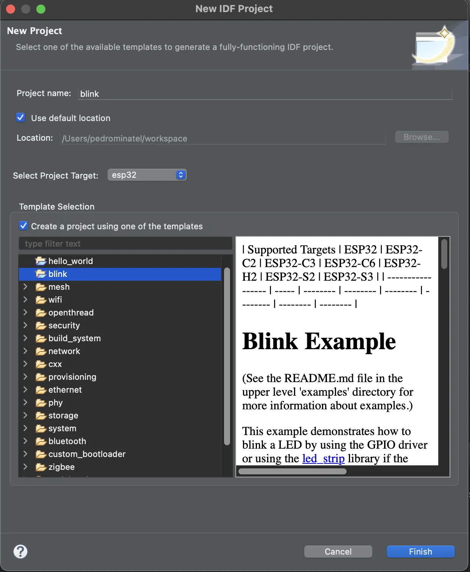
Task: Open the Select Project Target dropdown
Action: click(x=147, y=175)
